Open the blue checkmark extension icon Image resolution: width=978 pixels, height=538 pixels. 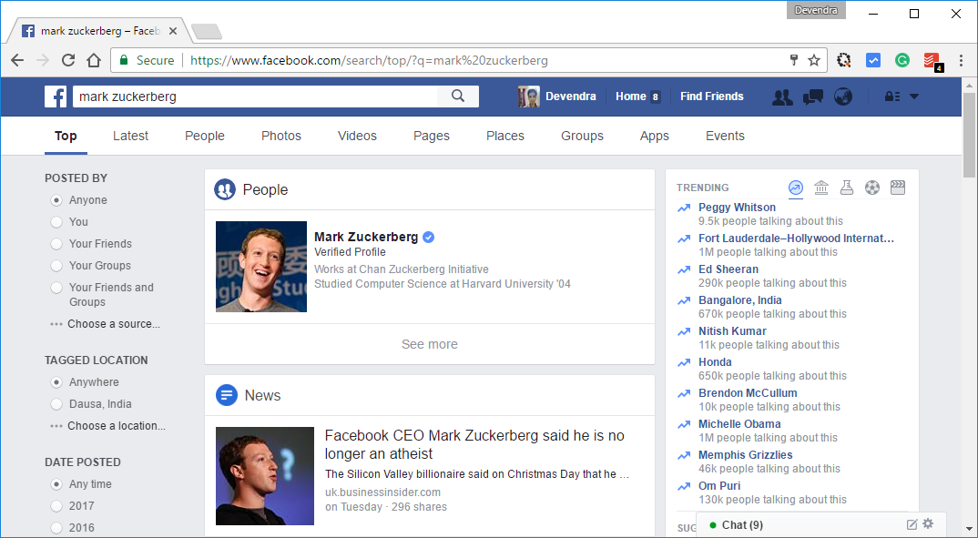coord(873,60)
